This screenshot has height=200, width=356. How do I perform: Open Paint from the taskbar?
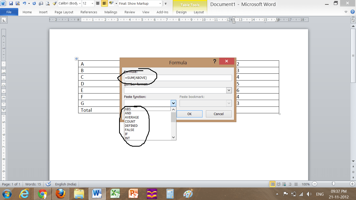[x=188, y=194]
